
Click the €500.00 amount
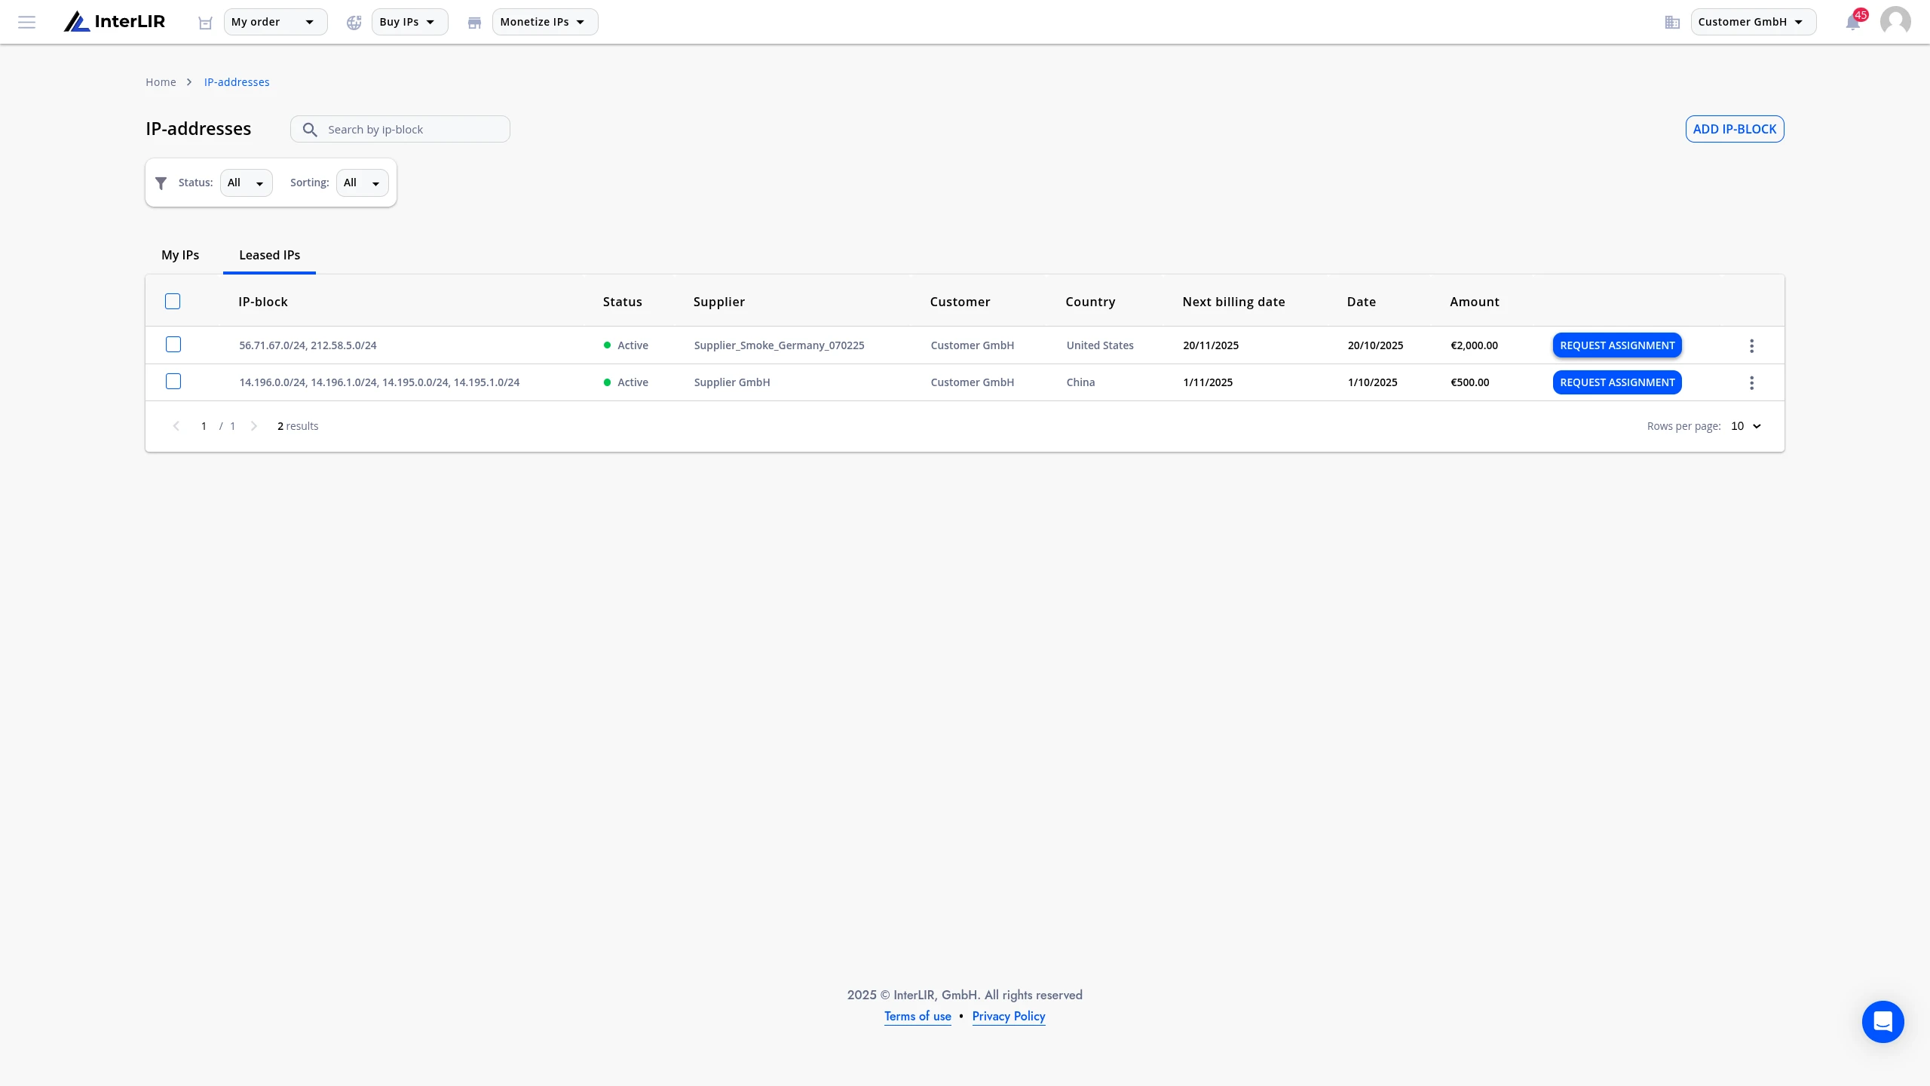(x=1470, y=382)
